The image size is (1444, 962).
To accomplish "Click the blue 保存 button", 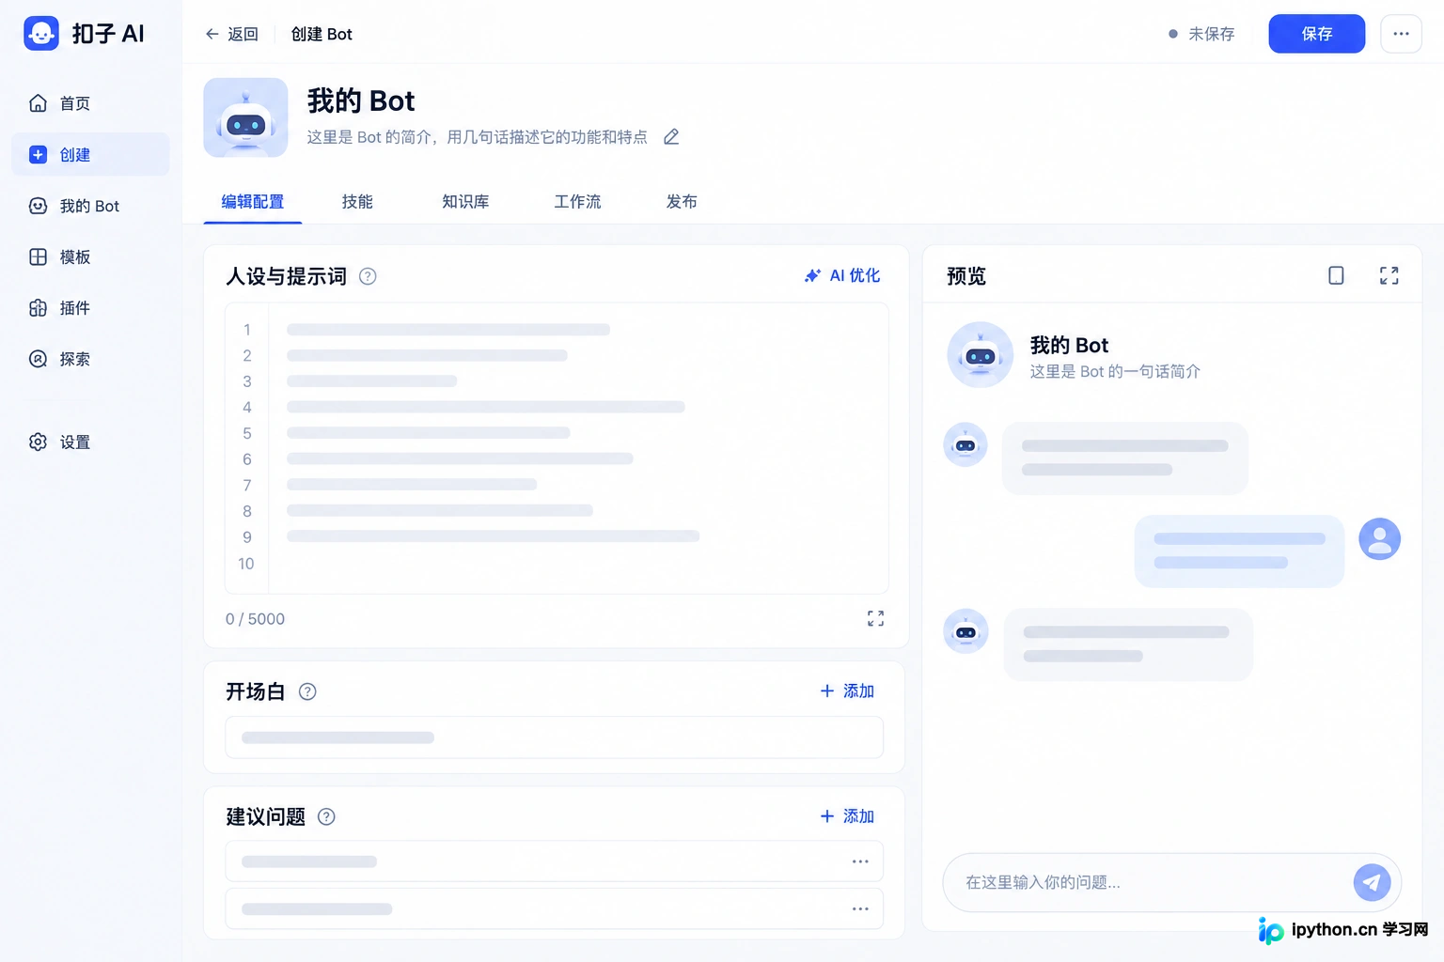I will [1316, 34].
